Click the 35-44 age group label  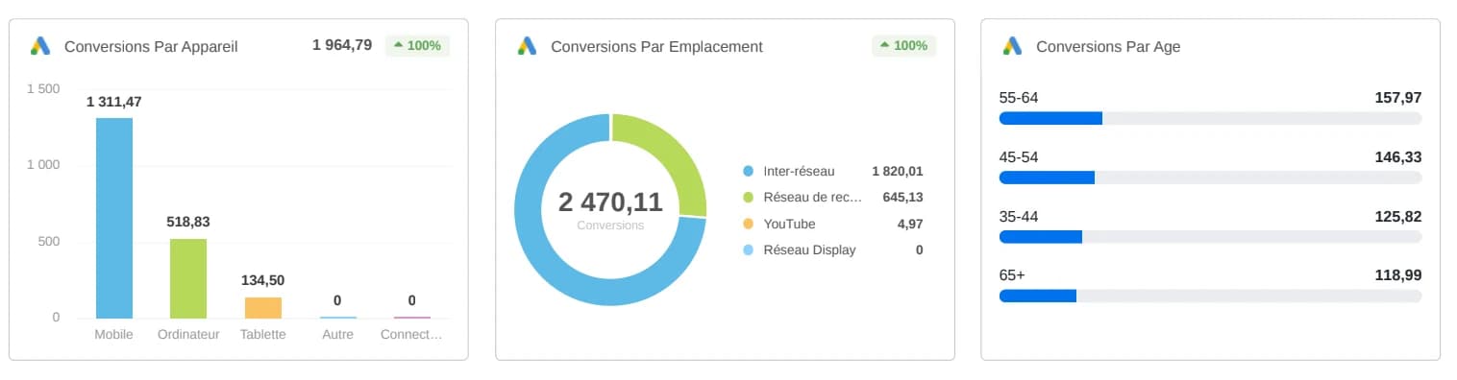point(1019,216)
